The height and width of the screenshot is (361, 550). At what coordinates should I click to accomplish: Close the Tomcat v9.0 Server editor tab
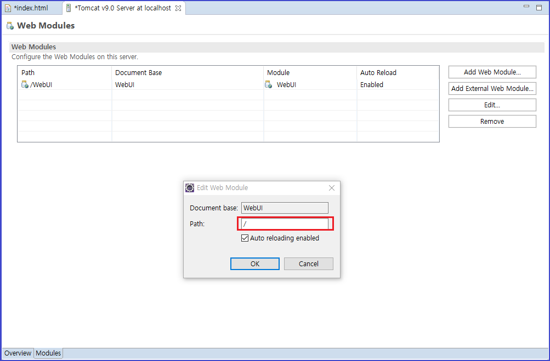pyautogui.click(x=179, y=8)
